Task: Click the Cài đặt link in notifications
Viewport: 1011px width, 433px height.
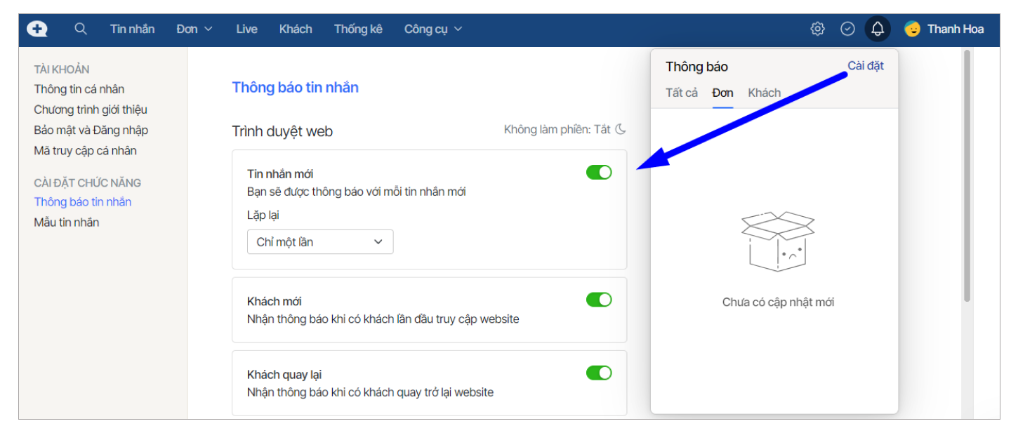Action: (x=865, y=66)
